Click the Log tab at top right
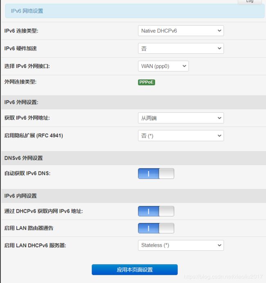Viewport: 266px width, 283px height. click(x=250, y=2)
